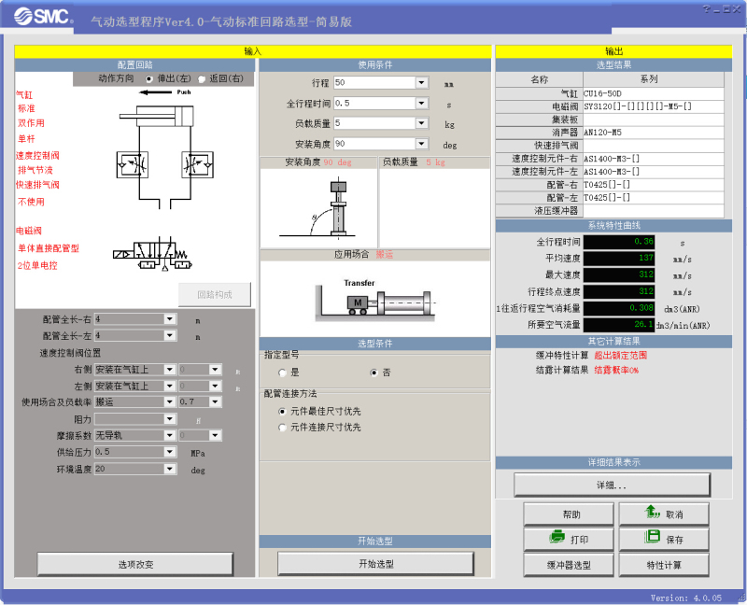The height and width of the screenshot is (605, 747).
Task: Open the 供给压力 dropdown
Action: point(170,452)
